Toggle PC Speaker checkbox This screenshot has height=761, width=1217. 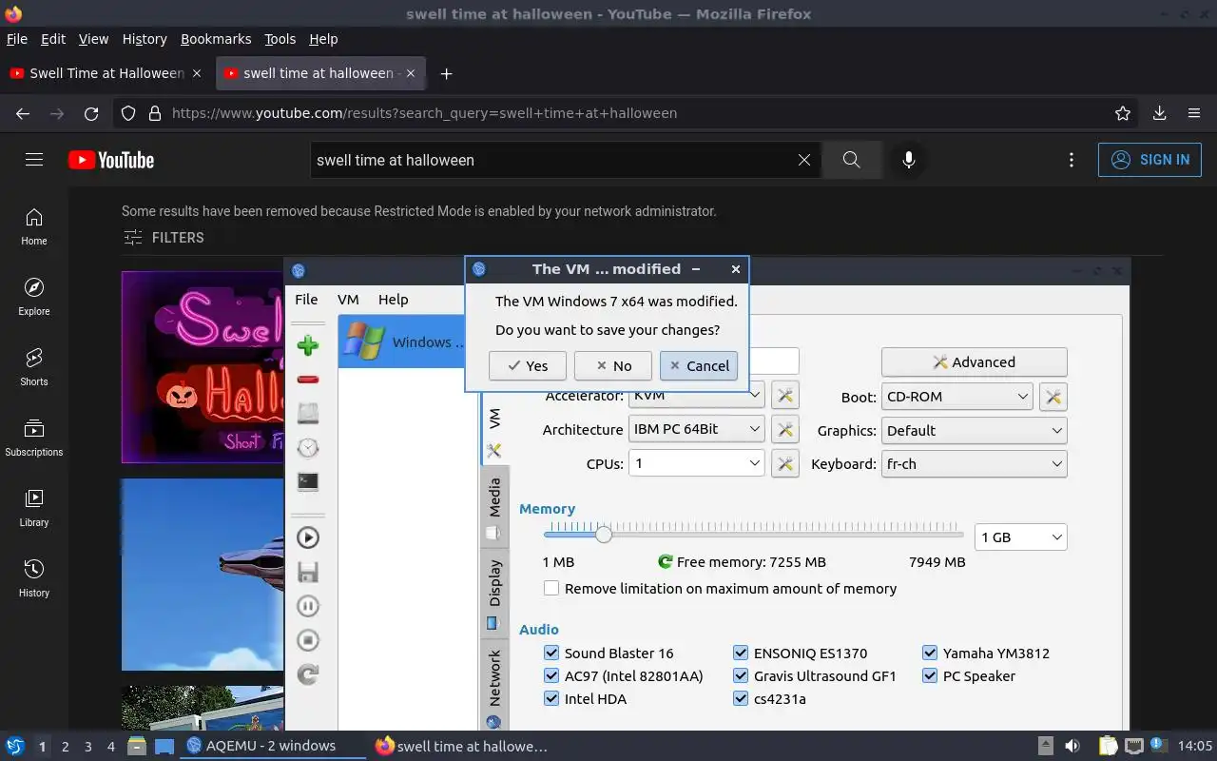[x=930, y=675]
